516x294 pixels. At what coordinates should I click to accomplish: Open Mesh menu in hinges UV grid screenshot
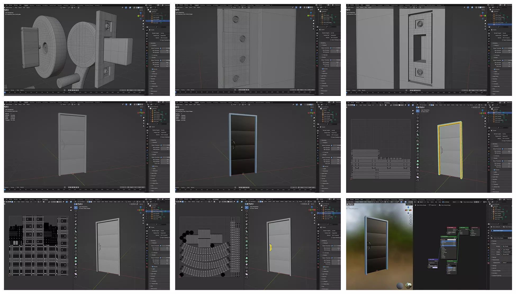coord(106,202)
